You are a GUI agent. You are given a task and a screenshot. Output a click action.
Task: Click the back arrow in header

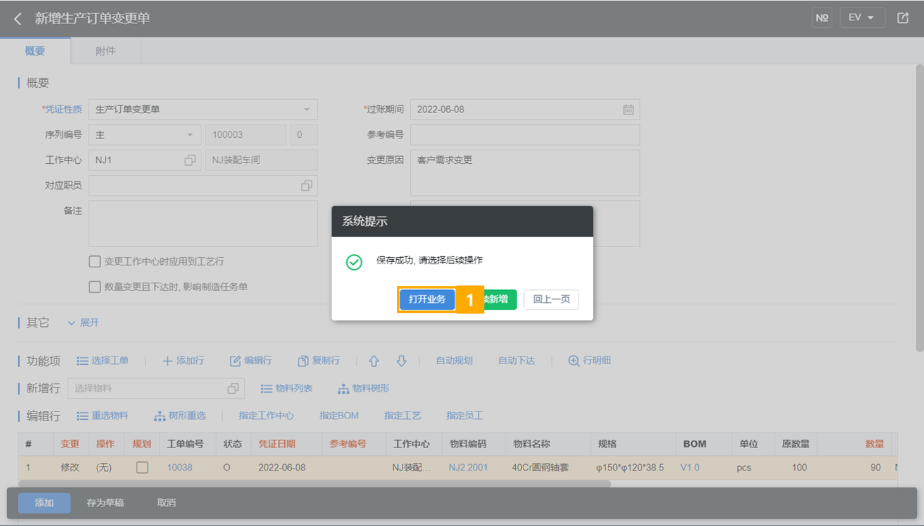point(18,19)
